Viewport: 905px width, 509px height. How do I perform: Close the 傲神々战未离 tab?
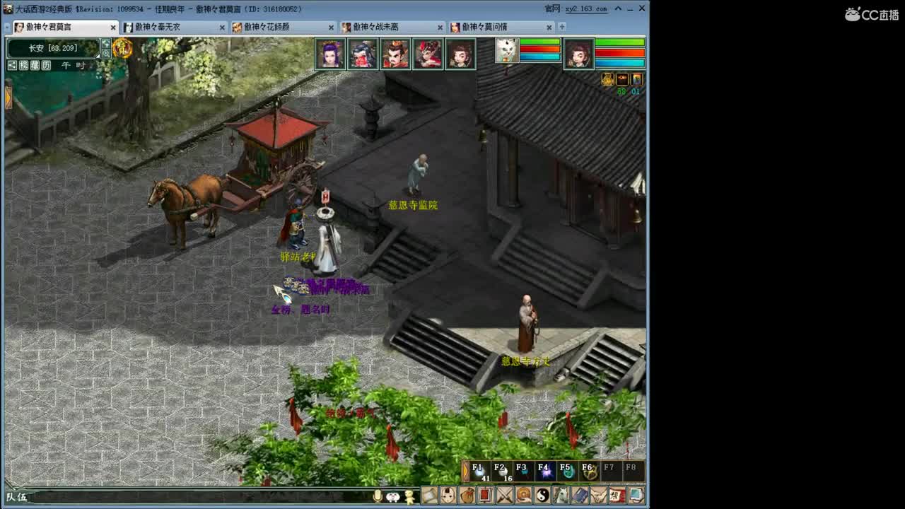click(x=440, y=28)
